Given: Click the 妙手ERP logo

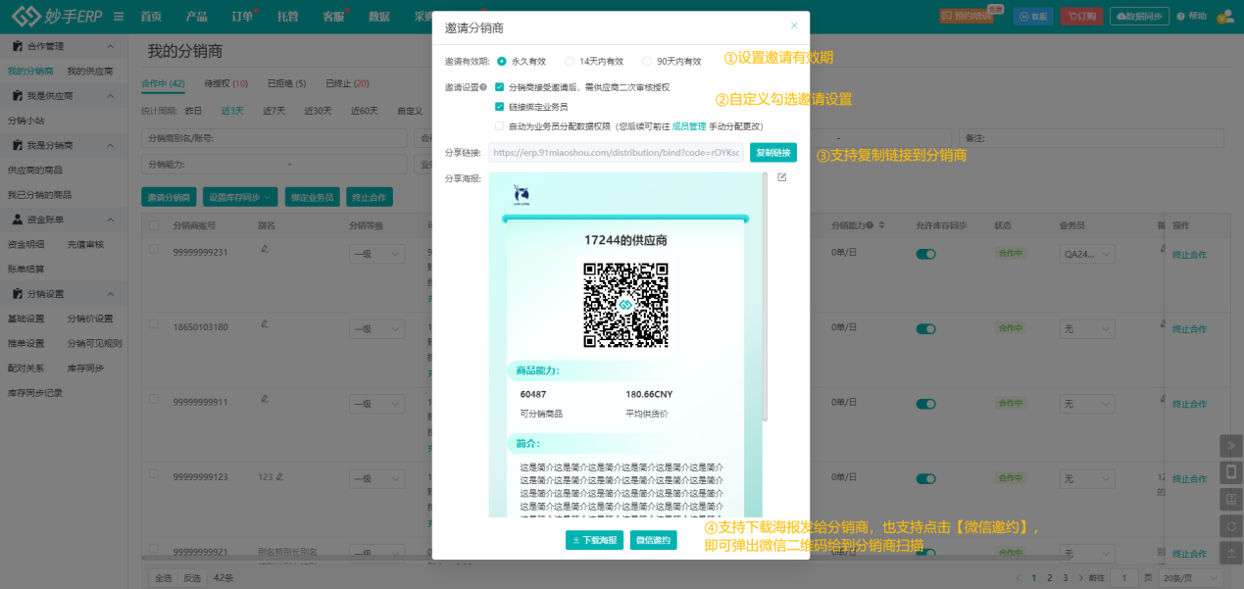Looking at the screenshot, I should [55, 16].
